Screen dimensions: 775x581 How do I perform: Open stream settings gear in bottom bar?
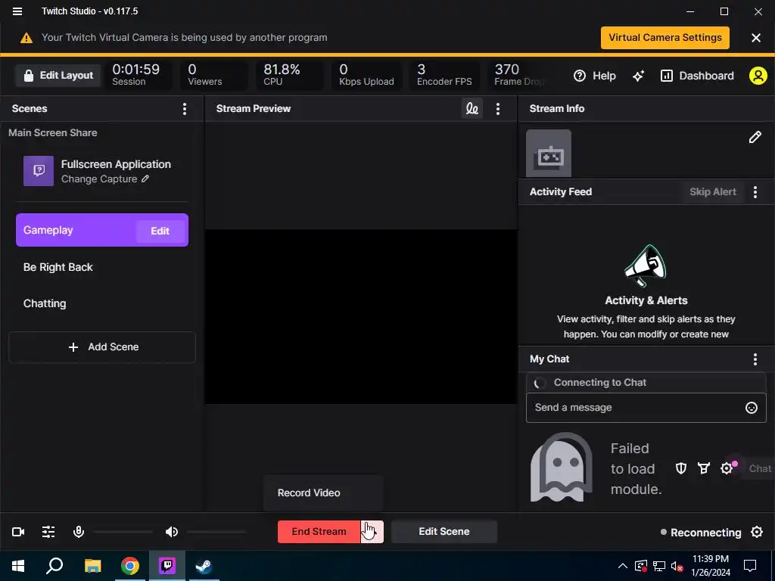point(757,532)
